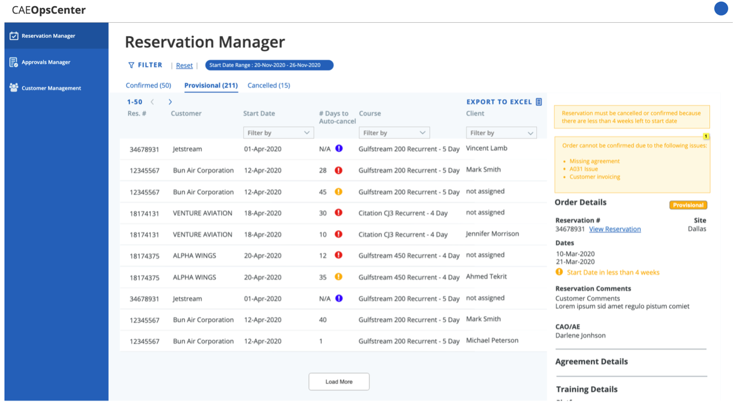741x416 pixels.
Task: Click blue info icon on first Jetstream row
Action: 339,149
